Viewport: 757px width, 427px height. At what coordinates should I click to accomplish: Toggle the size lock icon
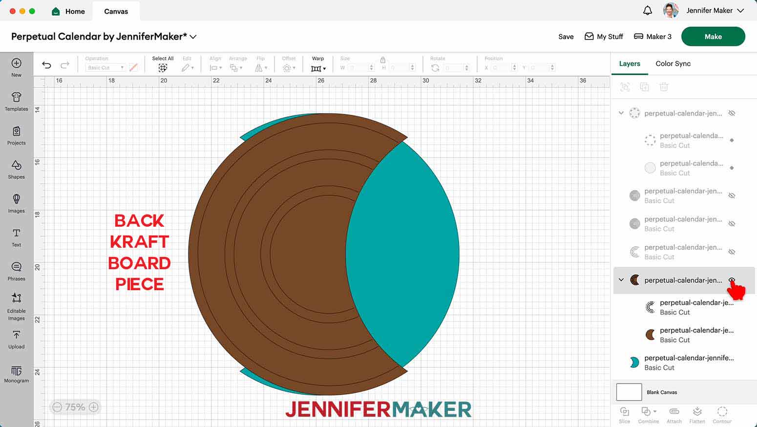pyautogui.click(x=383, y=60)
